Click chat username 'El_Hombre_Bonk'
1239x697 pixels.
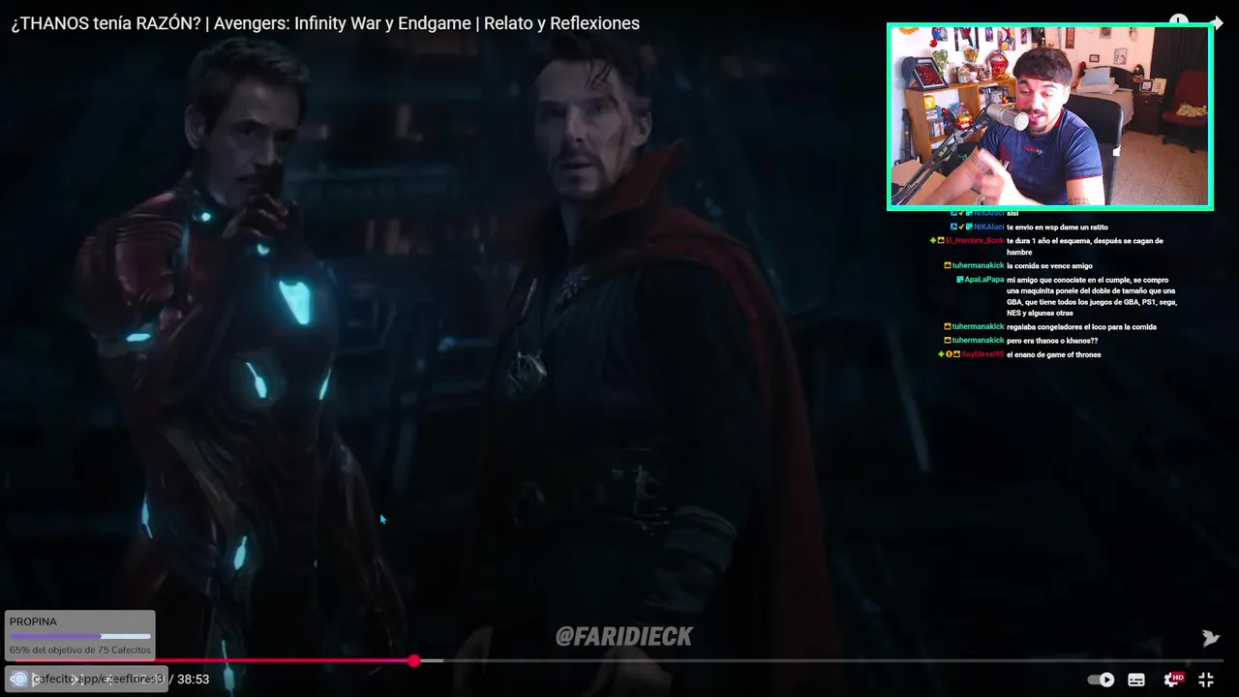point(975,240)
